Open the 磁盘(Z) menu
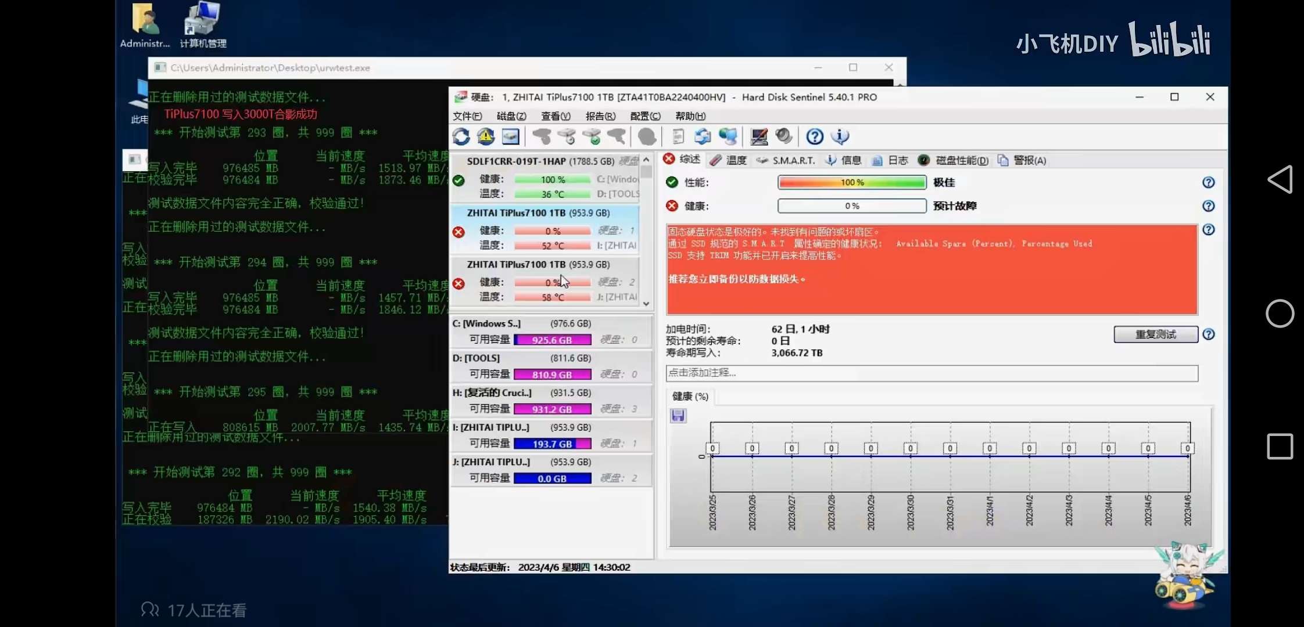The width and height of the screenshot is (1304, 627). [x=511, y=116]
